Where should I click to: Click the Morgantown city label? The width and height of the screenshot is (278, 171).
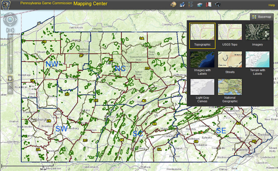point(53,169)
